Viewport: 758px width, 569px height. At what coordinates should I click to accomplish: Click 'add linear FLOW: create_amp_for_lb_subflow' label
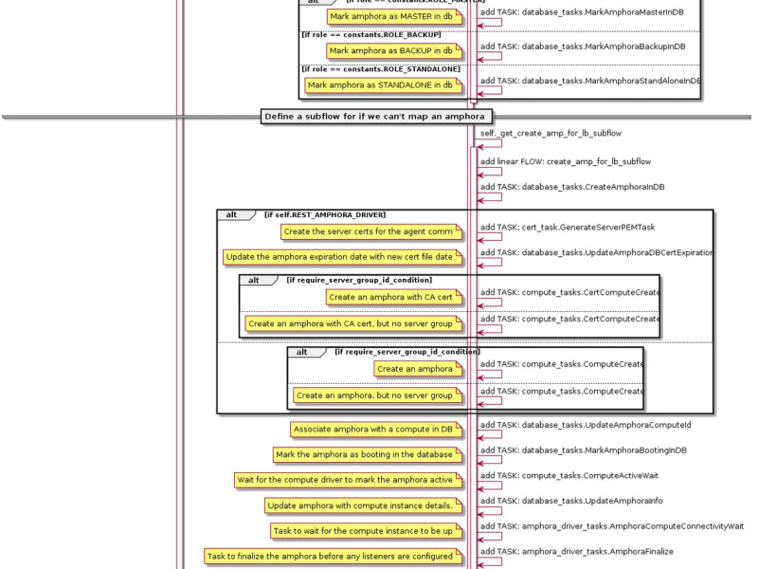[x=566, y=161]
